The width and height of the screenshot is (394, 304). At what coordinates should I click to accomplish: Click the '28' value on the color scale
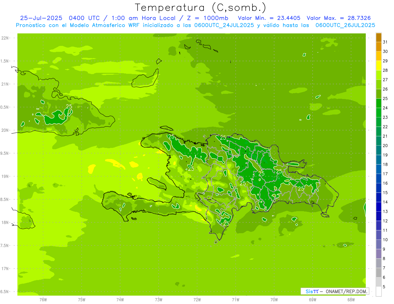pyautogui.click(x=385, y=70)
